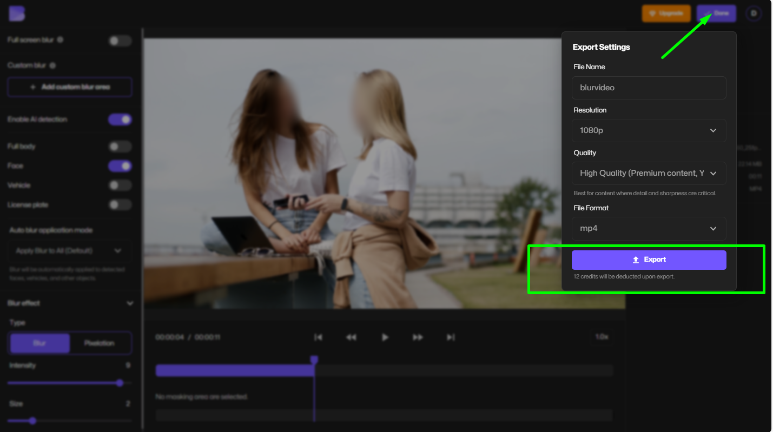Switch to the Pixelation tab

click(101, 343)
